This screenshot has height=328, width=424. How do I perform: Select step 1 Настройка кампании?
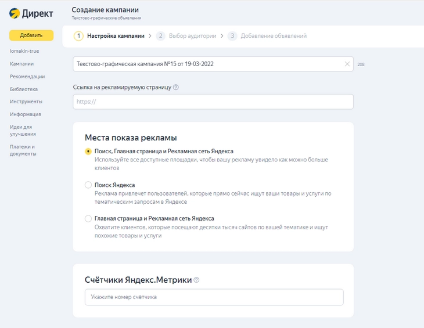[109, 36]
